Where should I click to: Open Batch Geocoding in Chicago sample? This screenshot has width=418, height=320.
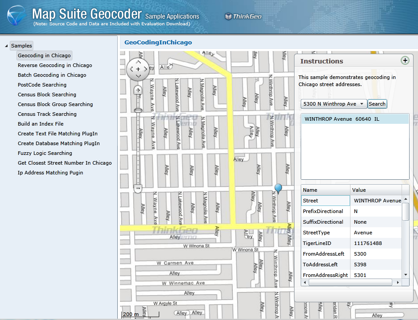52,75
